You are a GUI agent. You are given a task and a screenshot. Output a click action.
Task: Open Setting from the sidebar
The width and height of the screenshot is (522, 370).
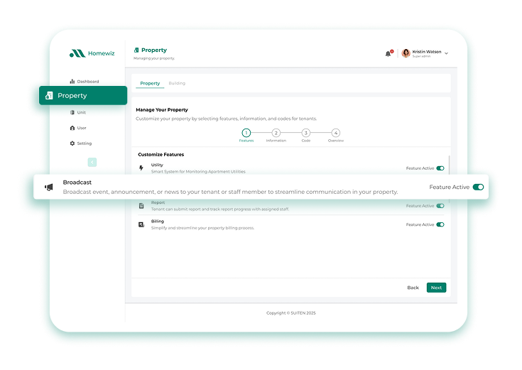pyautogui.click(x=80, y=143)
